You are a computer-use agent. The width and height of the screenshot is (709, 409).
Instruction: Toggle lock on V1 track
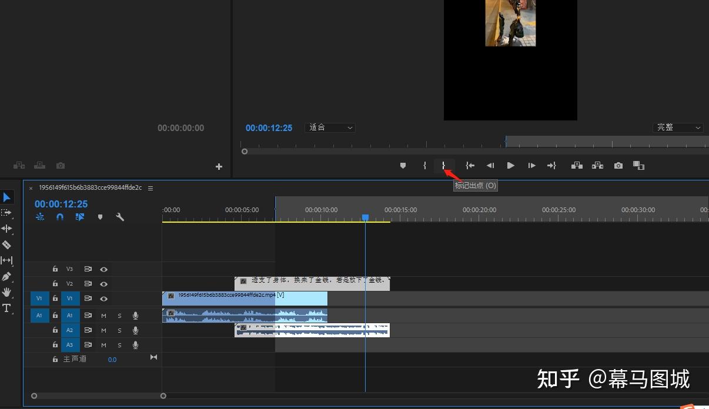coord(55,299)
